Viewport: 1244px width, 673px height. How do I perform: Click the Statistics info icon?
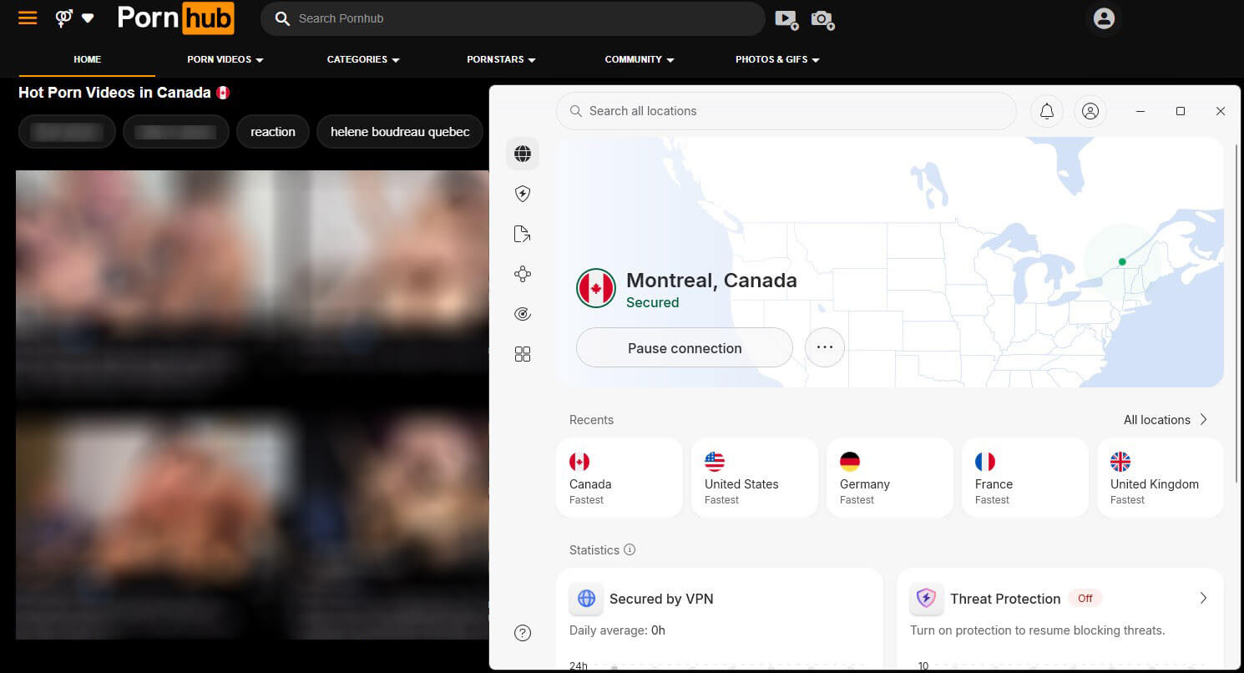coord(630,550)
